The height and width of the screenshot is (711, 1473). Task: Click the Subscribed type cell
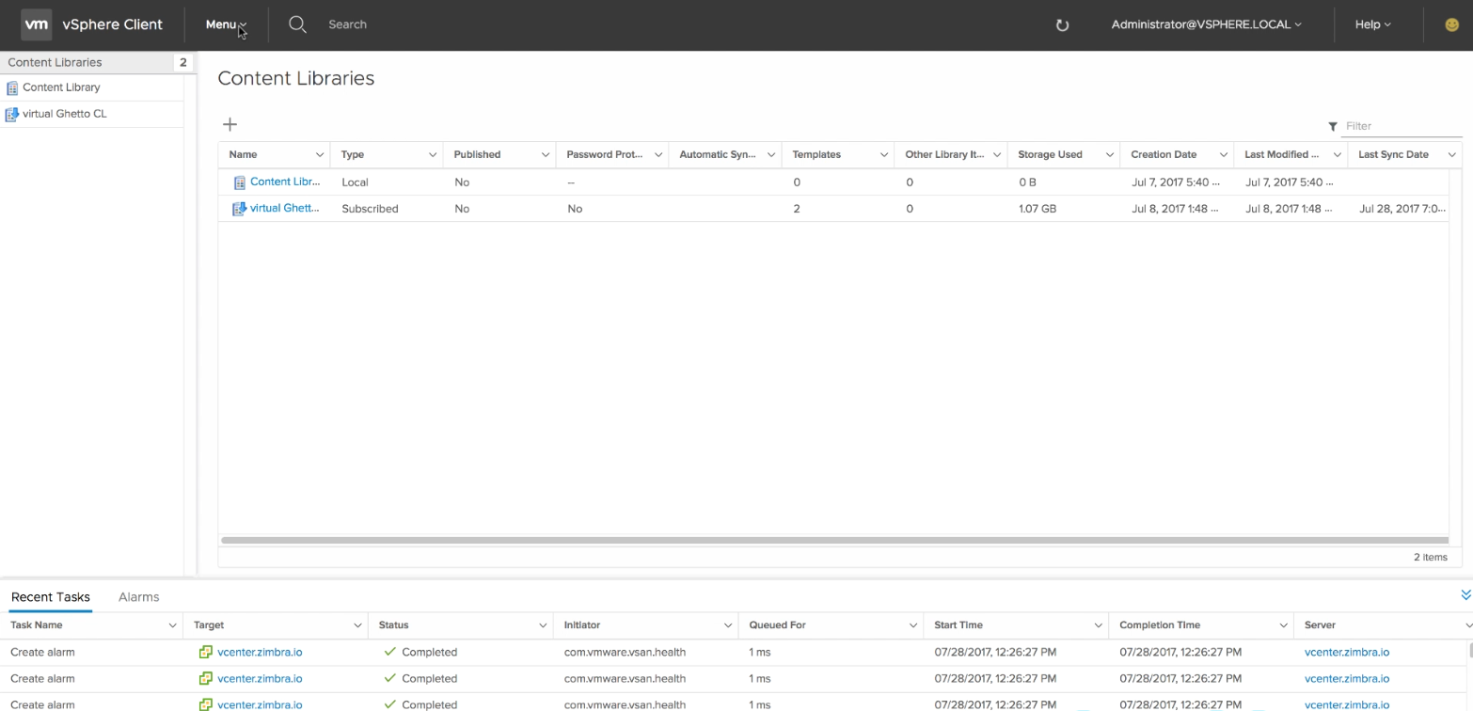370,209
